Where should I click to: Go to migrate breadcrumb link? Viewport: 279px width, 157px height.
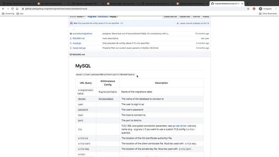tap(92, 17)
